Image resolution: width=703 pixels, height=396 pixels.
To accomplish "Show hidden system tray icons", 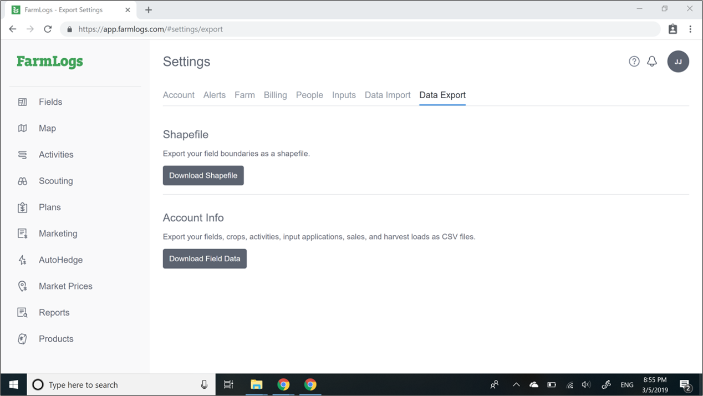I will tap(516, 384).
